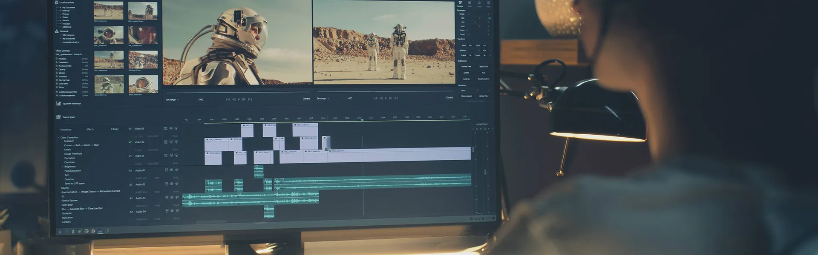The height and width of the screenshot is (255, 818).
Task: Click the Network icon in file browser
Action: pos(57,31)
